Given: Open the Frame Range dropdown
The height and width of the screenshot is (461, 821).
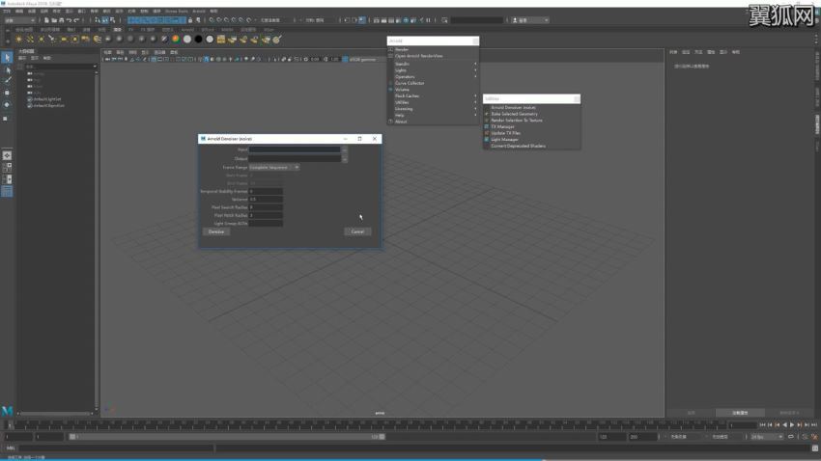Looking at the screenshot, I should tap(274, 167).
